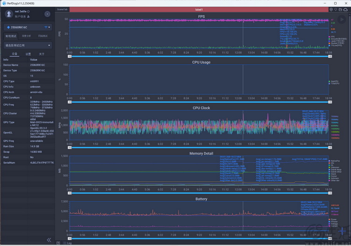Toggle the Jank series in FPS legend

coord(337,41)
